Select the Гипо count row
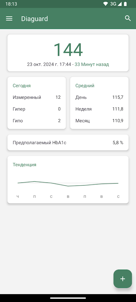This screenshot has width=136, height=302. coord(37,121)
